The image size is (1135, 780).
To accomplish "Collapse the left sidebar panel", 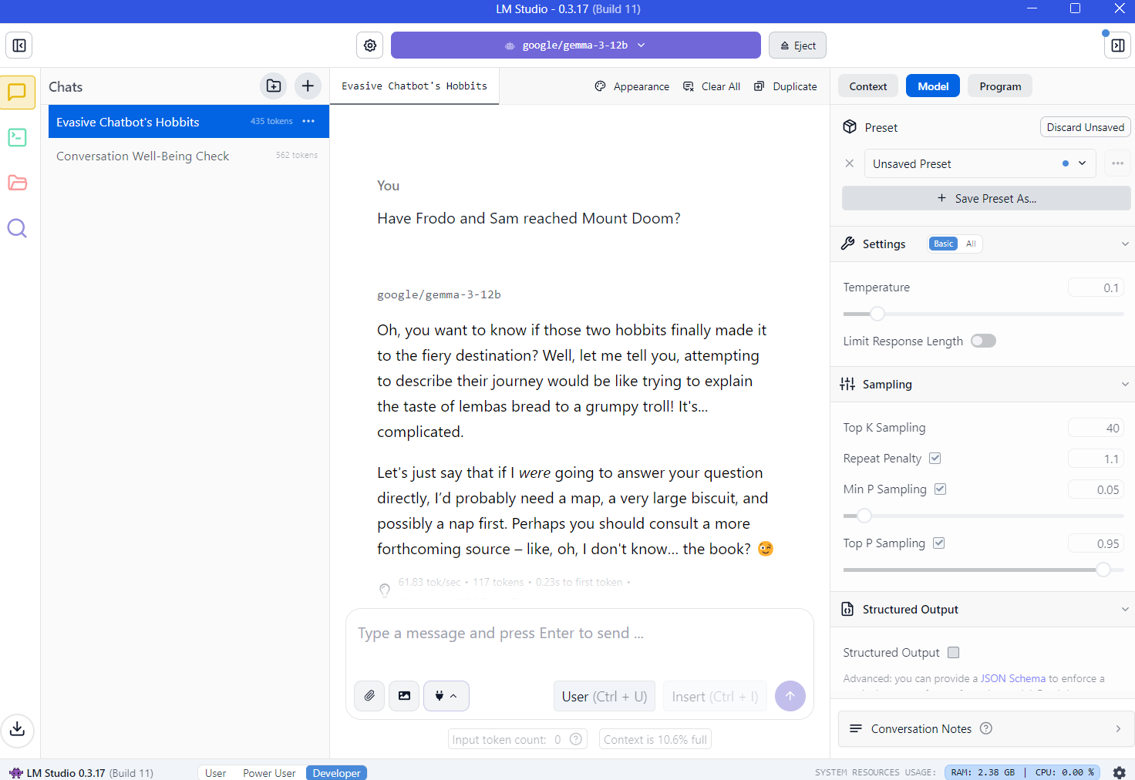I will [x=19, y=45].
